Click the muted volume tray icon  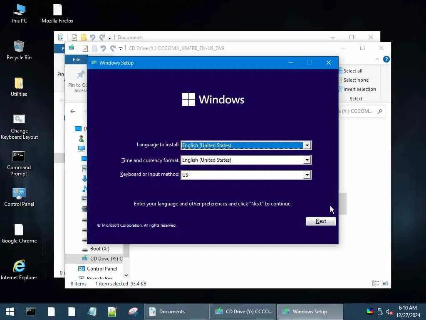coord(389,312)
